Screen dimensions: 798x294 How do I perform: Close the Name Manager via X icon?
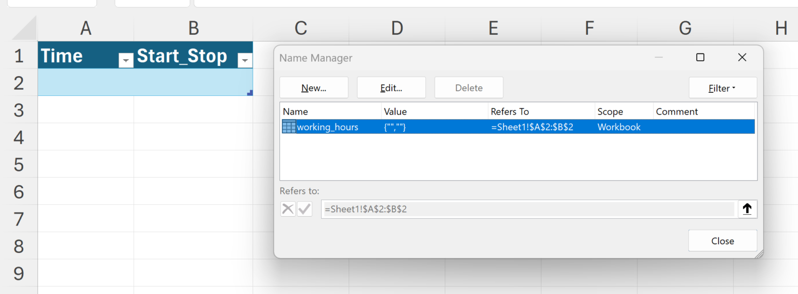pos(742,58)
